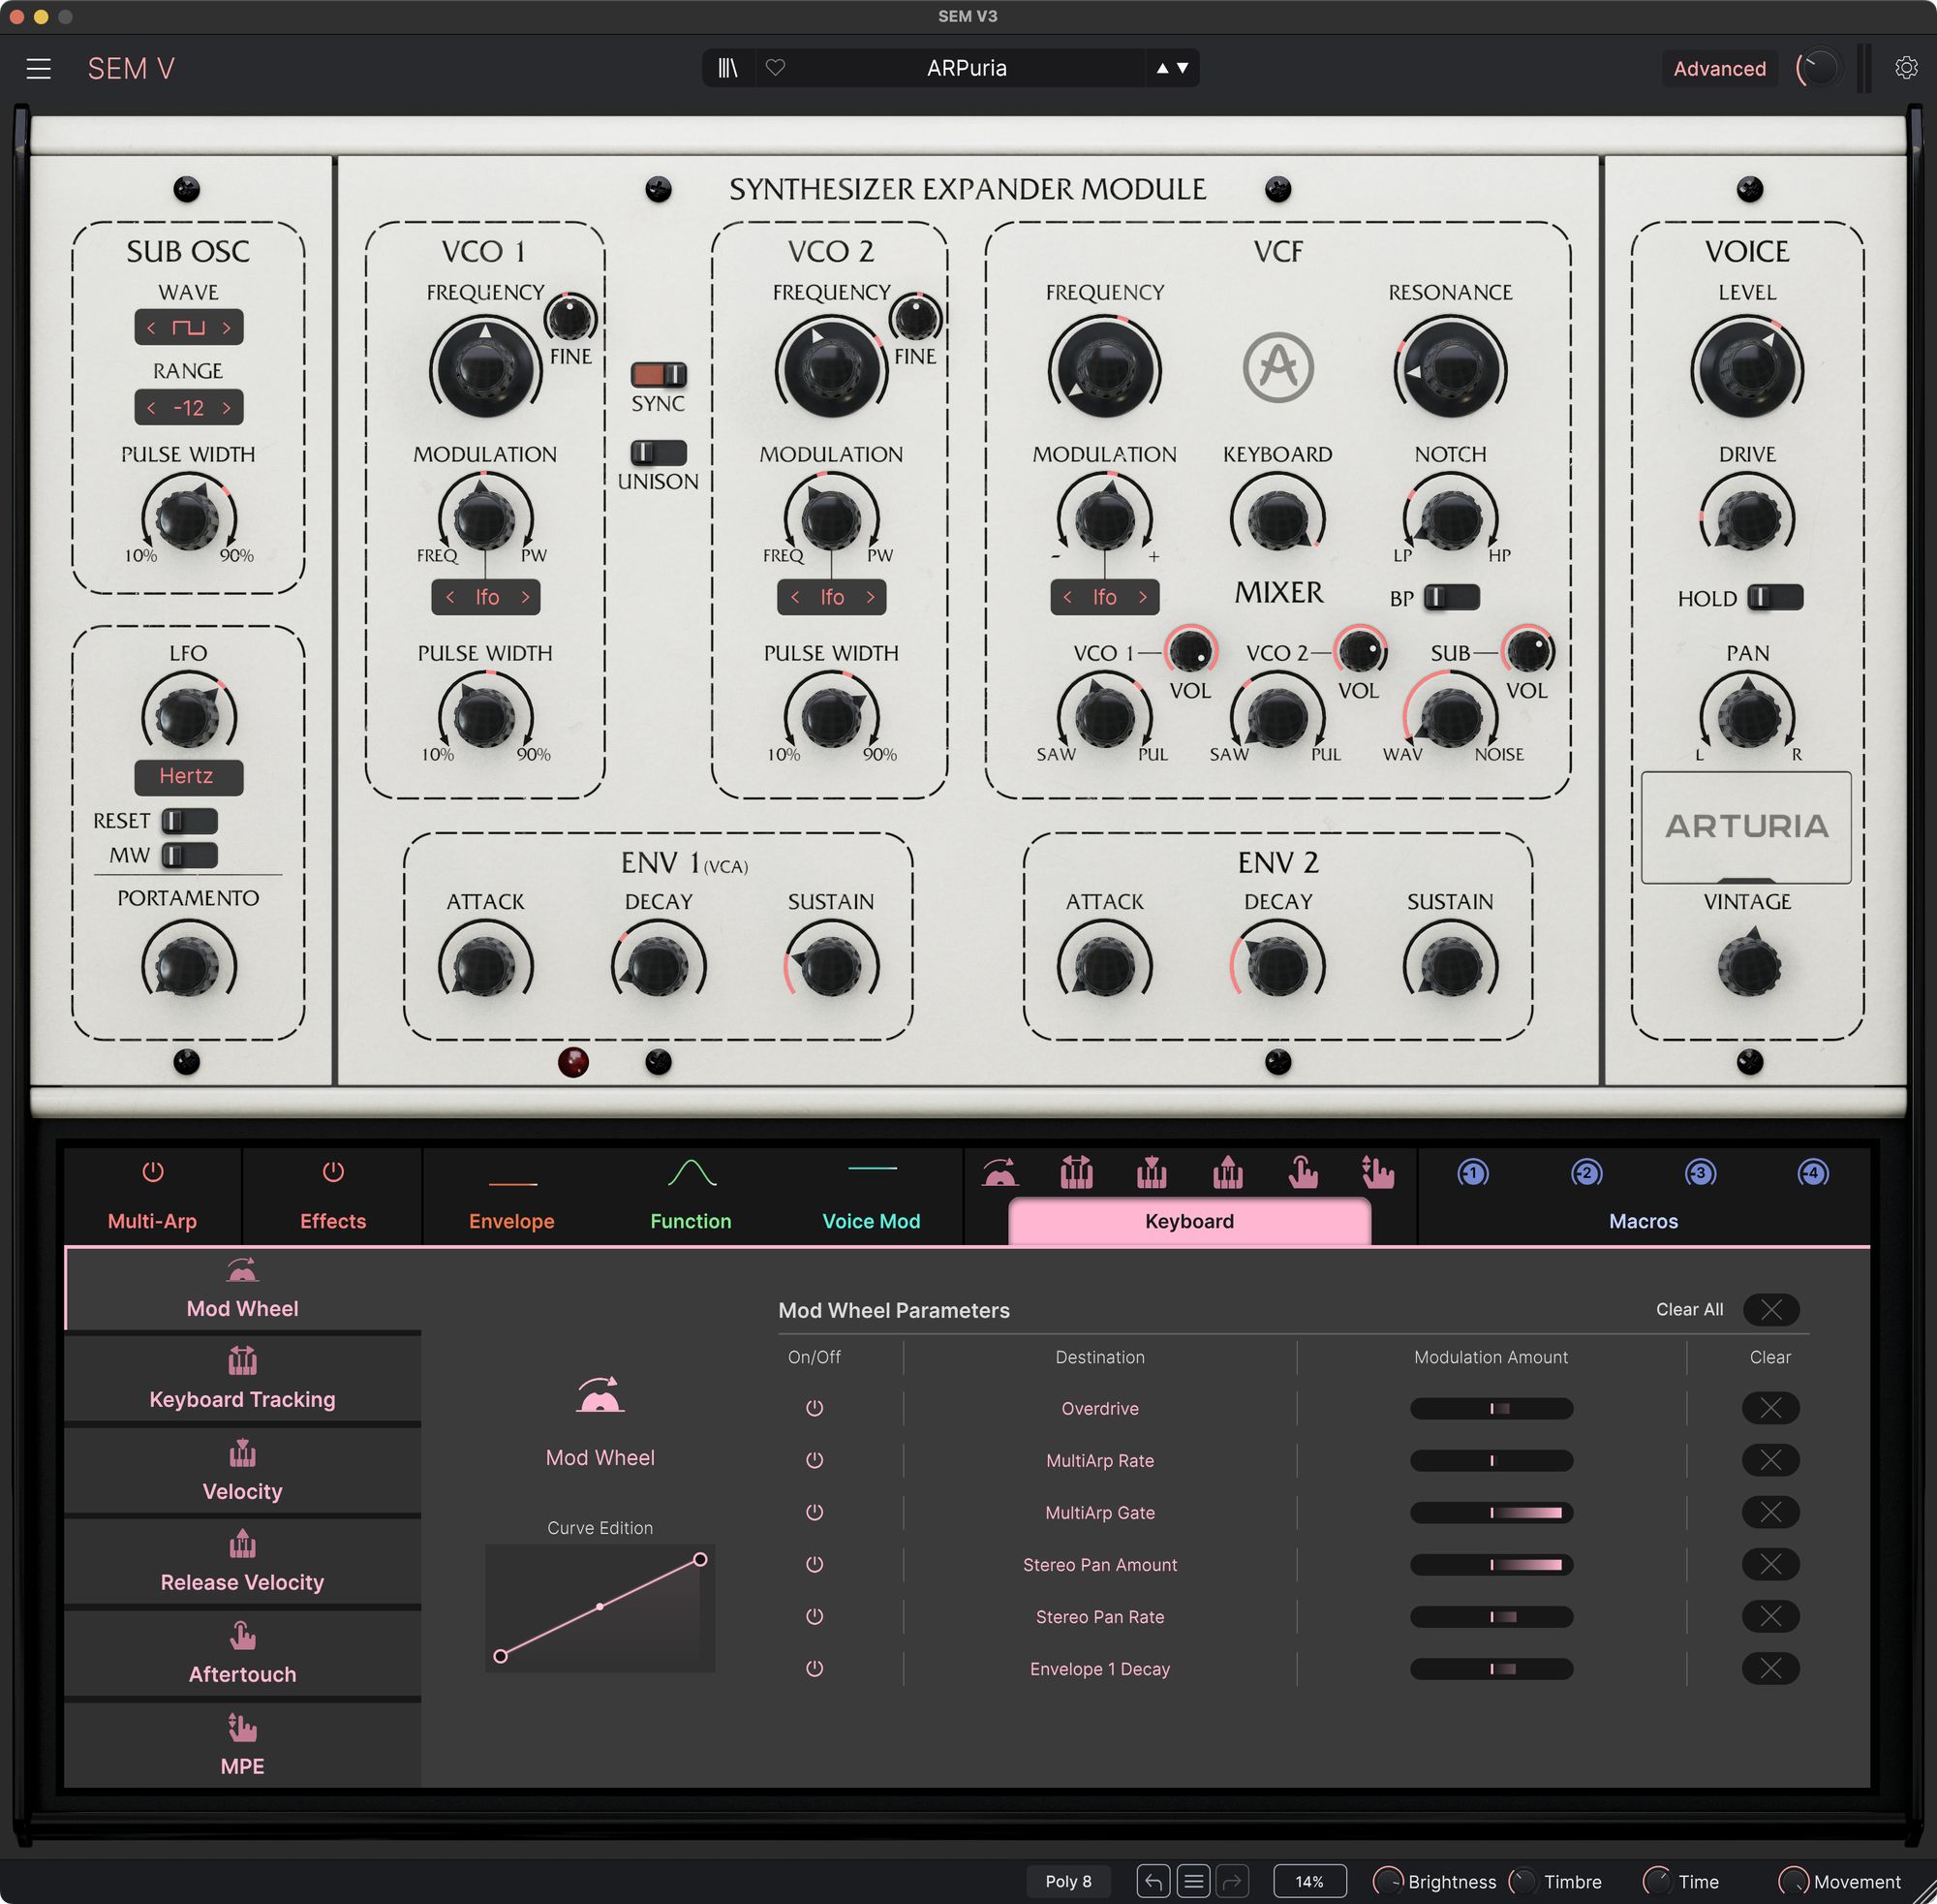Click the Multi-Arp power icon

click(x=152, y=1171)
